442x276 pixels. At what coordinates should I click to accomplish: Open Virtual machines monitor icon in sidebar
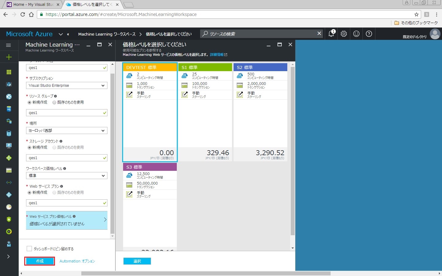pos(9,146)
